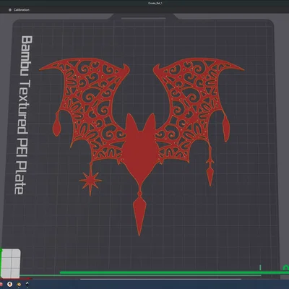This screenshot has width=289, height=289.
Task: Click the Bambu Textured PEI Plate label
Action: click(x=23, y=115)
